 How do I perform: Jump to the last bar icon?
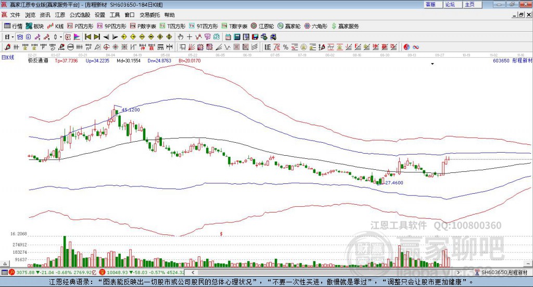point(97,37)
